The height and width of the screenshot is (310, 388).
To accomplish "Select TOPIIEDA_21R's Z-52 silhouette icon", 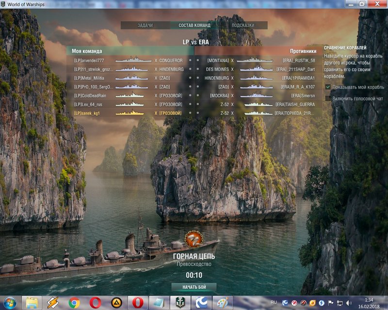I will click(x=259, y=113).
